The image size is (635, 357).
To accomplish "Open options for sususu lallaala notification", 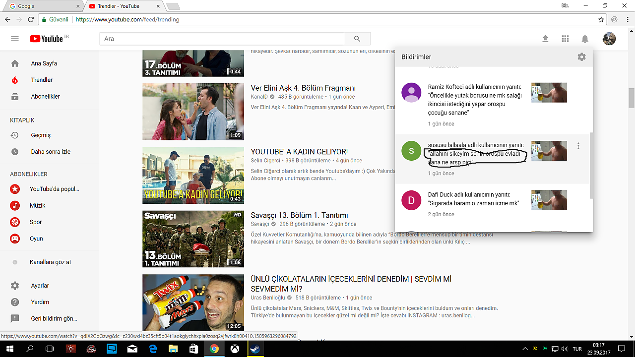I will coord(578,146).
